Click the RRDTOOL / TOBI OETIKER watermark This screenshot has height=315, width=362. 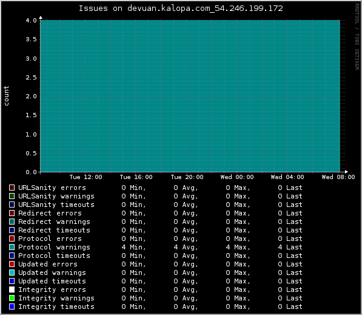pos(357,37)
